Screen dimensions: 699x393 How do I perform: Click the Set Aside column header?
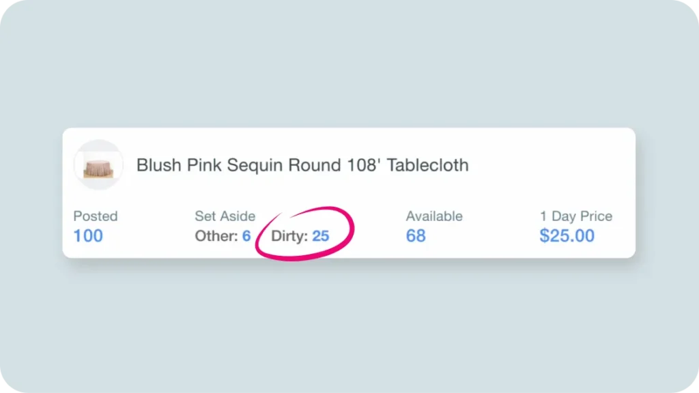pyautogui.click(x=225, y=216)
